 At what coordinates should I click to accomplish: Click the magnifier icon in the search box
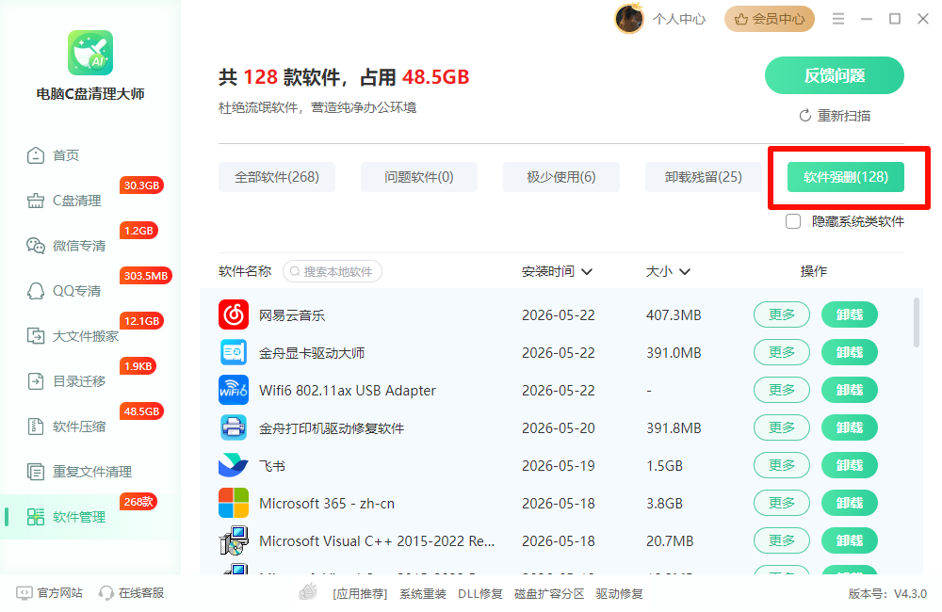(295, 271)
